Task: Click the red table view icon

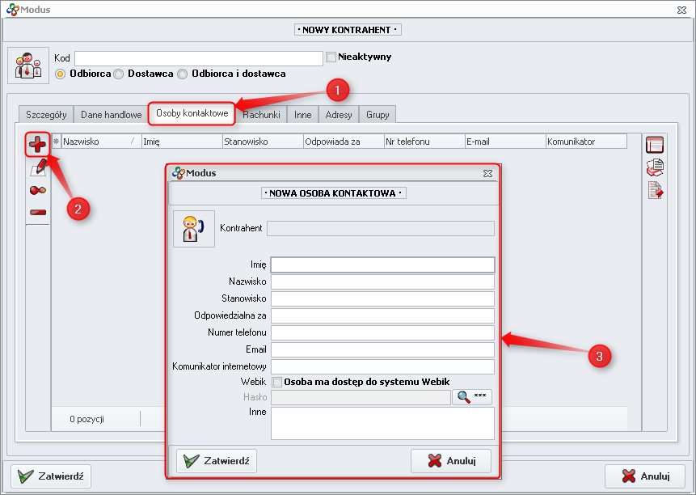Action: pyautogui.click(x=654, y=146)
